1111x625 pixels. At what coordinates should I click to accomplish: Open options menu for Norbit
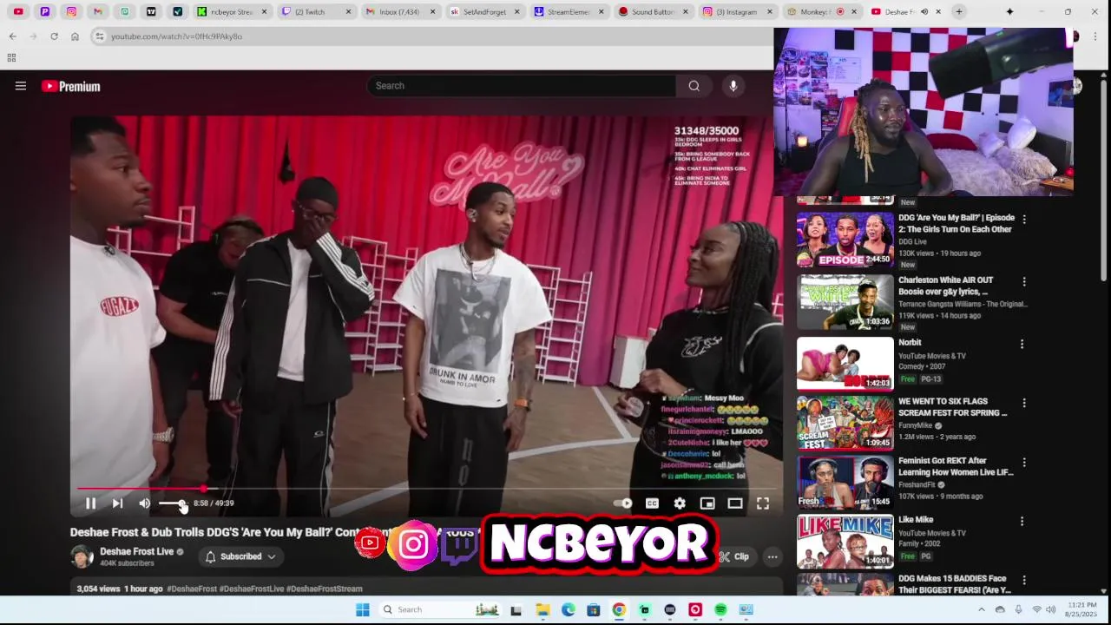tap(1022, 345)
